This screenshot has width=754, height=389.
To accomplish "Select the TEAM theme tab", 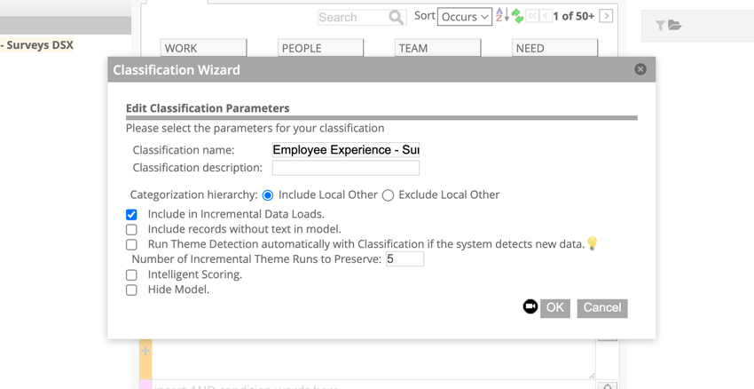I will pos(437,48).
